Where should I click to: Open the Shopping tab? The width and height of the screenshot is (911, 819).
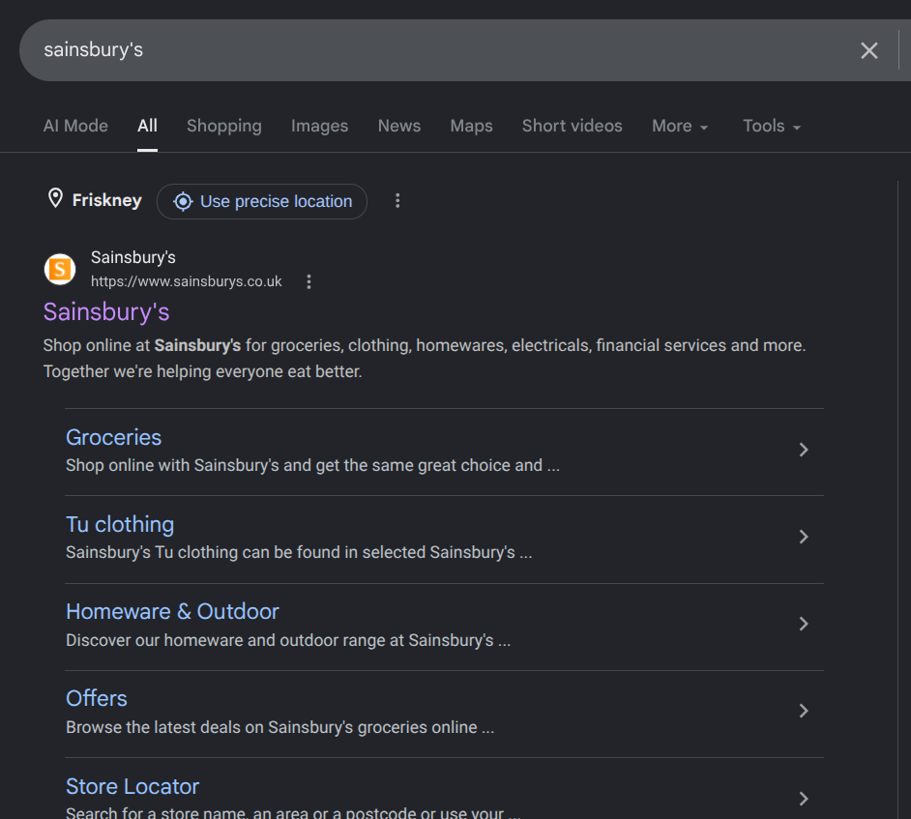223,126
